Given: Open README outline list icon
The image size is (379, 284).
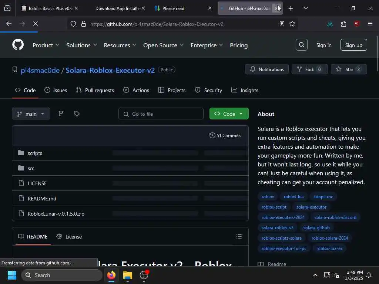Looking at the screenshot, I should [239, 236].
